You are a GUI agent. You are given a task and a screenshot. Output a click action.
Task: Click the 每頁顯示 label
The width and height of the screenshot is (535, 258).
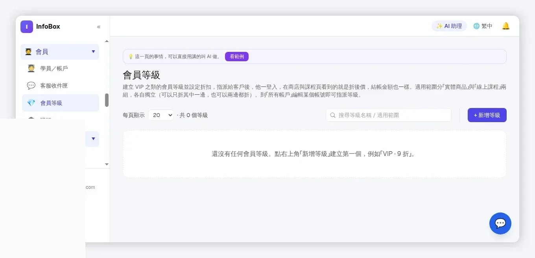point(134,115)
